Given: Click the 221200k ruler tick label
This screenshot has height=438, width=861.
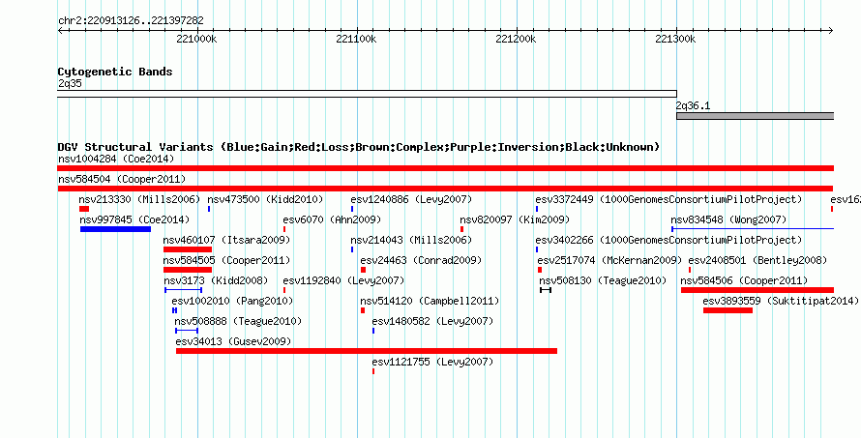Looking at the screenshot, I should coord(517,39).
